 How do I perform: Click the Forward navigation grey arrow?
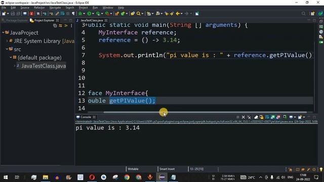click(187, 14)
